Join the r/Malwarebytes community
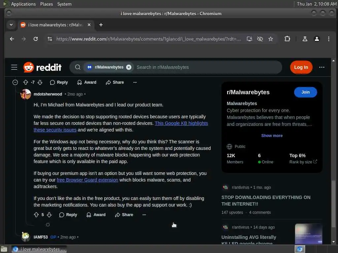338x253 pixels. pyautogui.click(x=305, y=92)
